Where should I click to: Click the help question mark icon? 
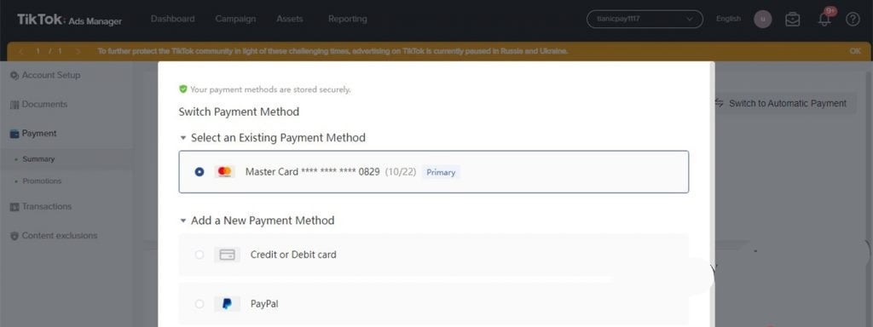[x=853, y=19]
